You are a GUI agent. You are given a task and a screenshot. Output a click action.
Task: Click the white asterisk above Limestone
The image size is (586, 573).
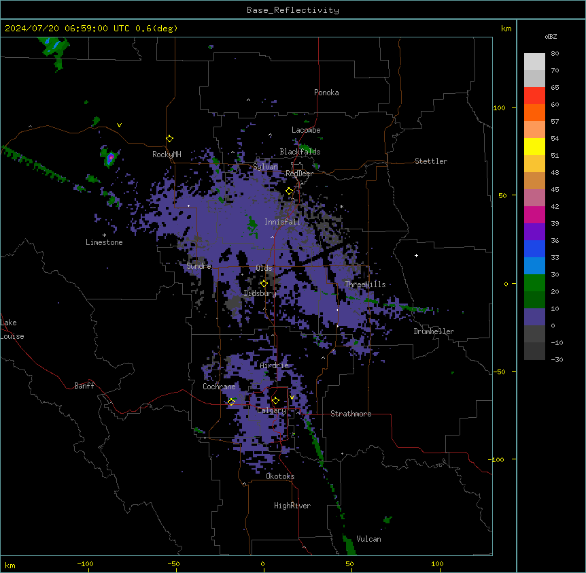[x=104, y=235]
